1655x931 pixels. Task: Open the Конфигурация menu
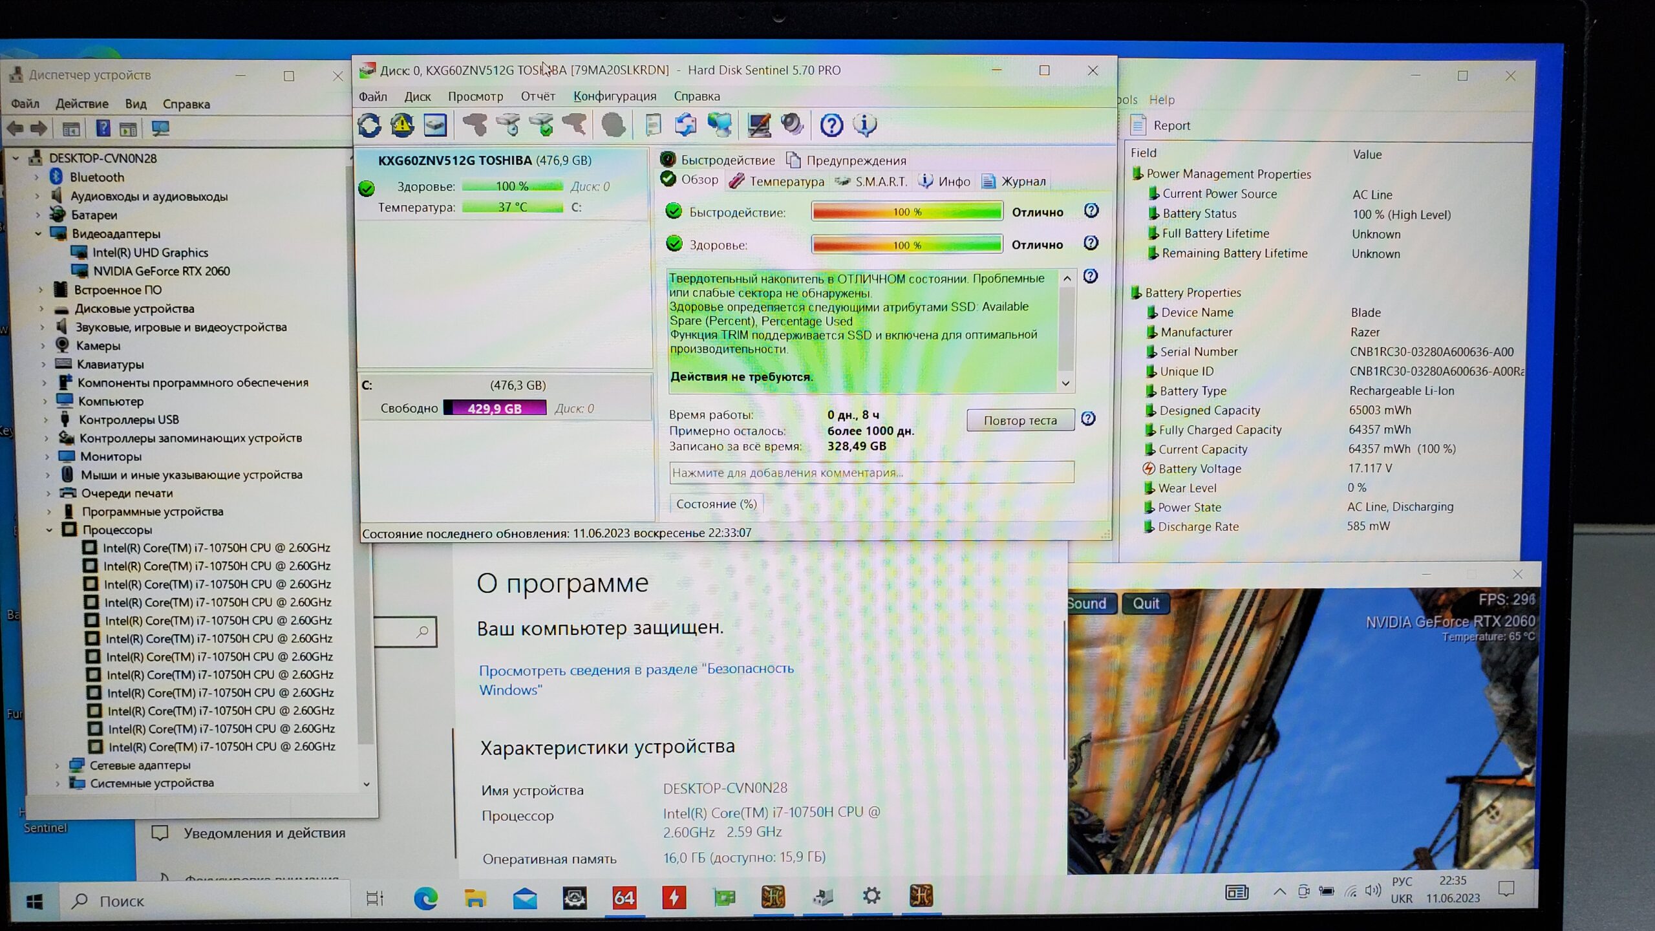614,96
